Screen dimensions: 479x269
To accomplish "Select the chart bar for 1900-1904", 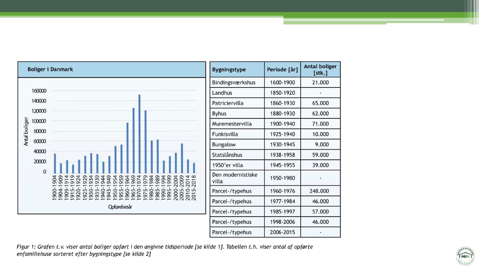I will [x=55, y=164].
